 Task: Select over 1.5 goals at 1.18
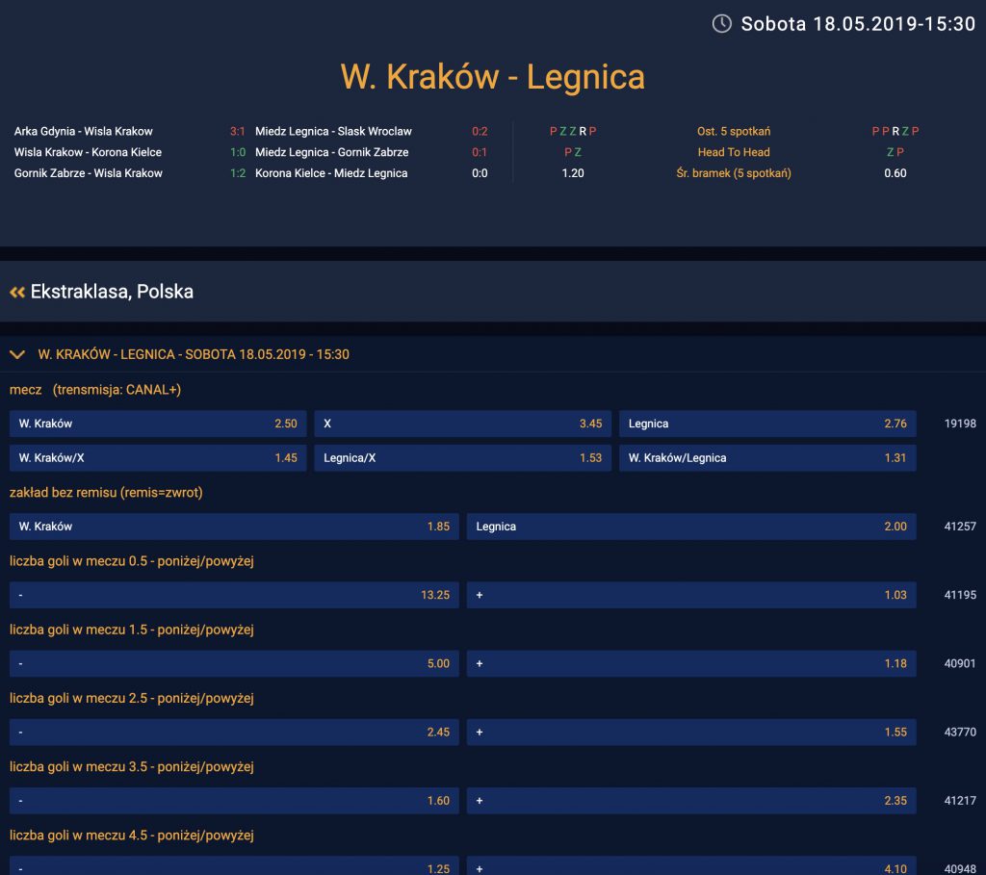point(691,663)
